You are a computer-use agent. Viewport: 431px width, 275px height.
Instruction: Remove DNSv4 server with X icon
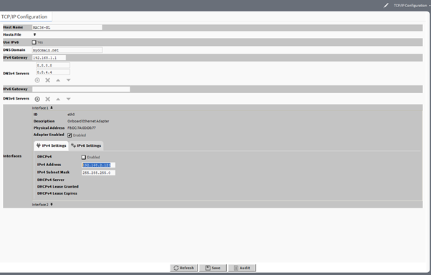[x=48, y=80]
